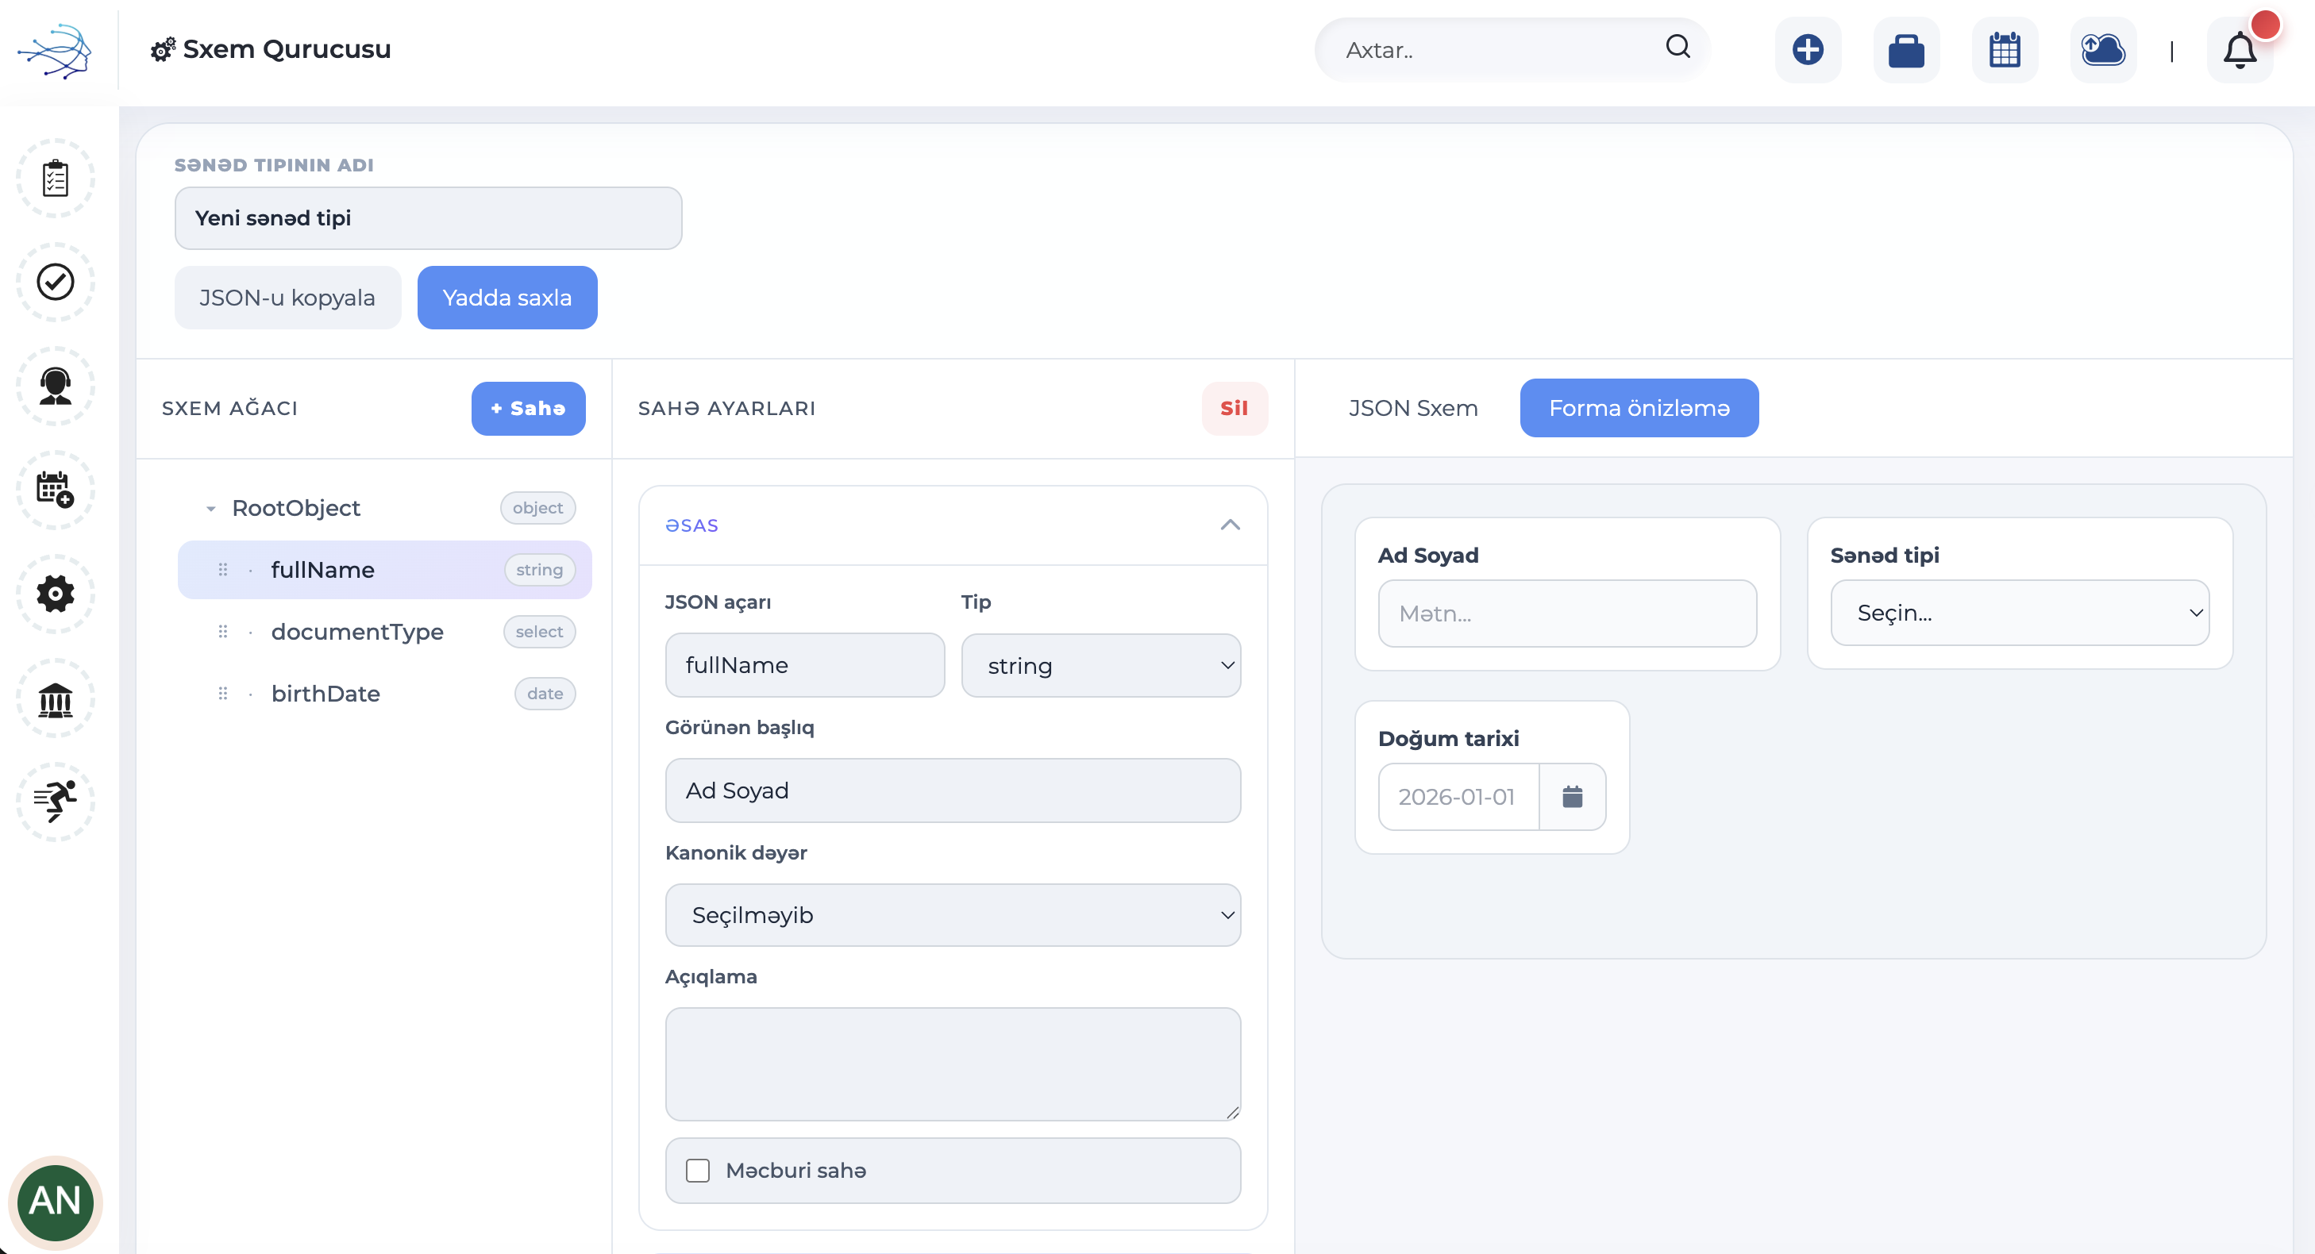Click the plus circle add icon in header
The height and width of the screenshot is (1254, 2315).
1807,49
